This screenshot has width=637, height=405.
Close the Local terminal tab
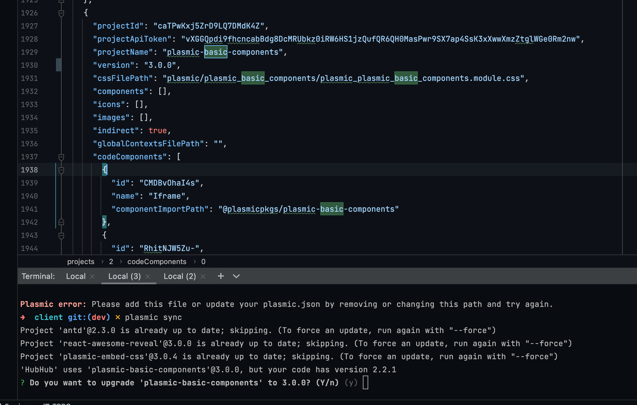pos(92,277)
